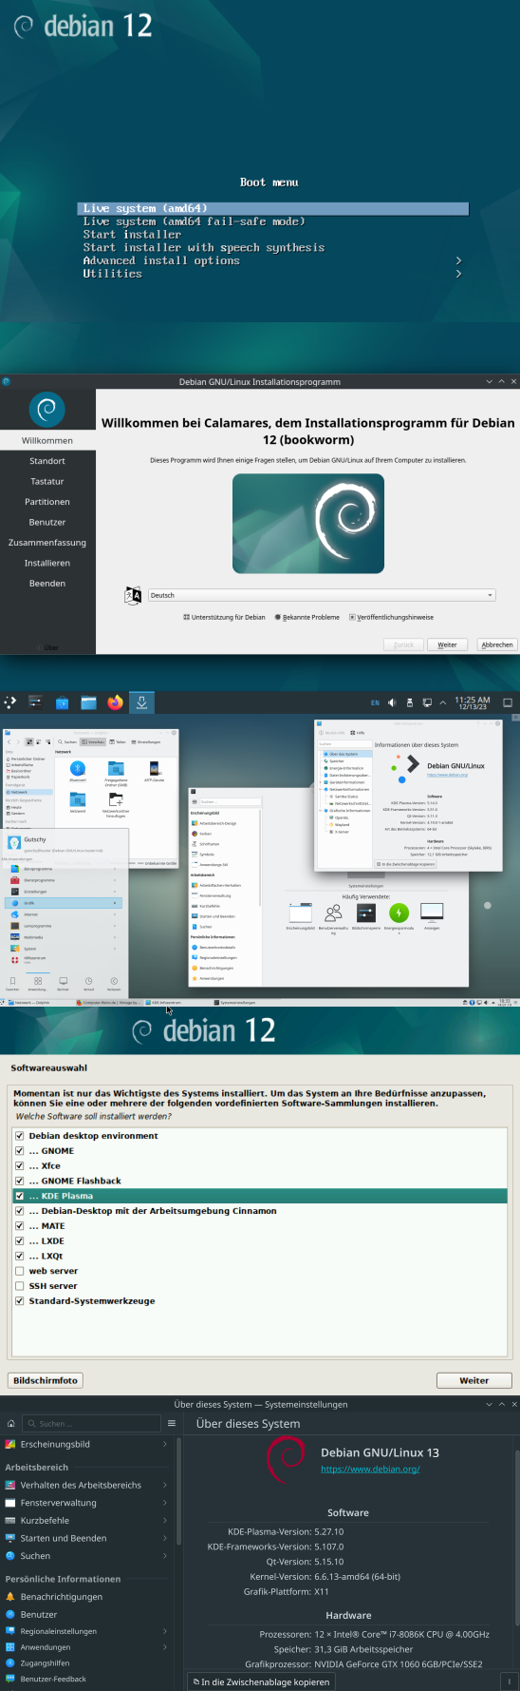Open Advanced install options submenu

click(273, 260)
